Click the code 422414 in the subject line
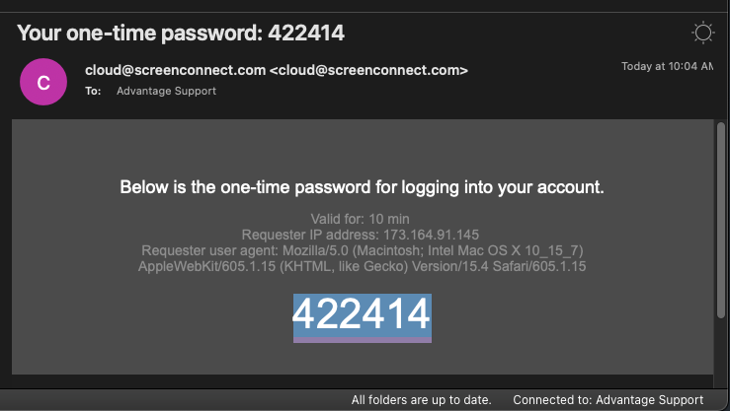This screenshot has height=411, width=730. coord(306,33)
